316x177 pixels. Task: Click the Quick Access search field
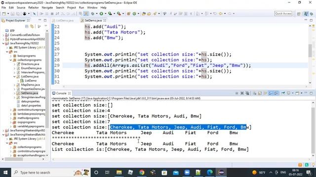pos(283,14)
